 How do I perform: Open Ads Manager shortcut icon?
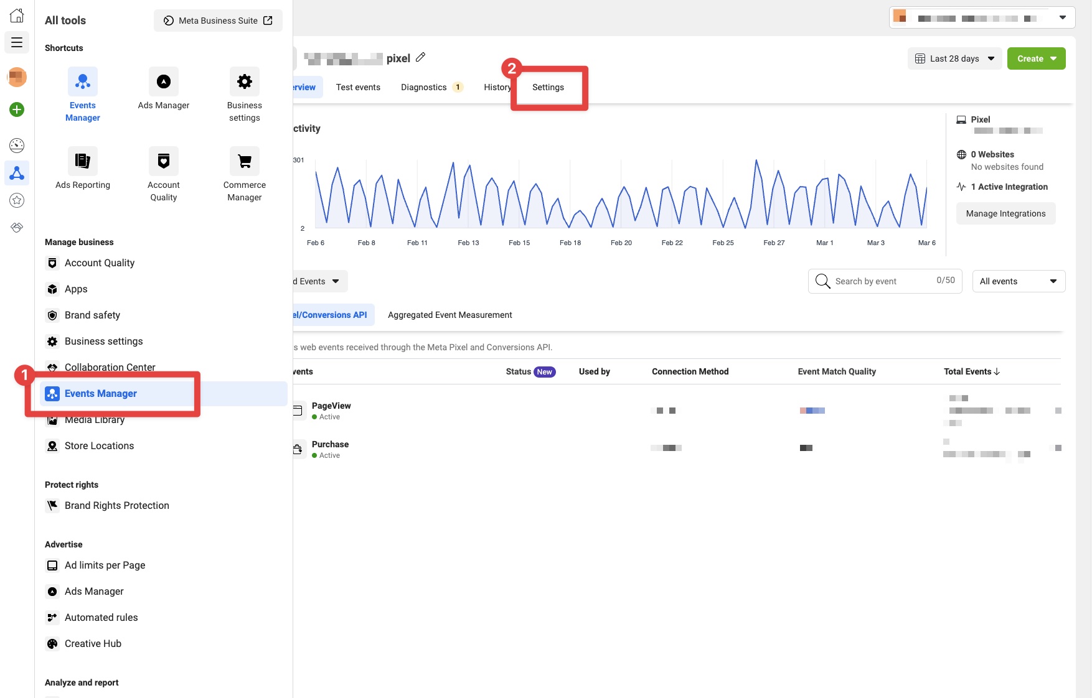click(x=163, y=81)
